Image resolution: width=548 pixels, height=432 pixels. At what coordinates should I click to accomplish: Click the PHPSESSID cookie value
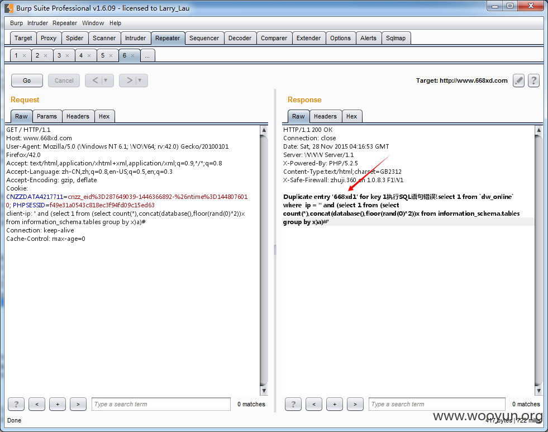(x=102, y=205)
